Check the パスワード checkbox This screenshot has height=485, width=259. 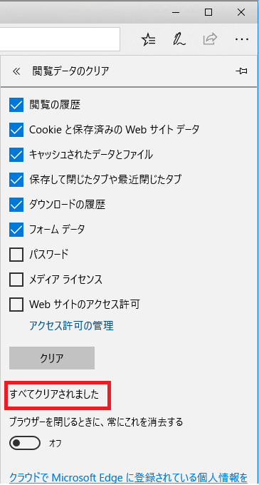point(16,255)
